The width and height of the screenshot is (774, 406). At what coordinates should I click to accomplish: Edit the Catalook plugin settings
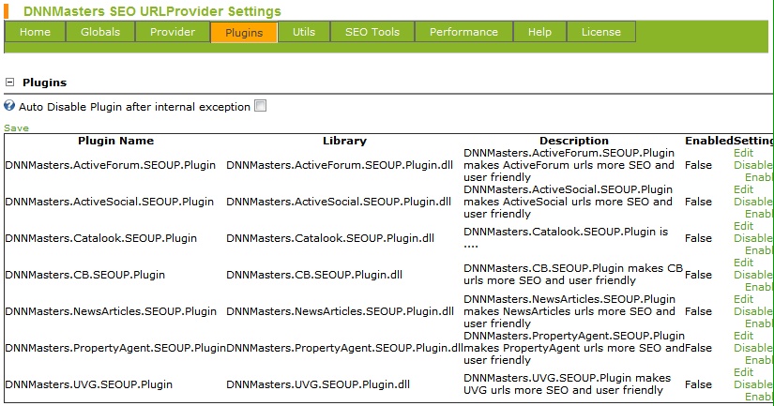pyautogui.click(x=743, y=226)
